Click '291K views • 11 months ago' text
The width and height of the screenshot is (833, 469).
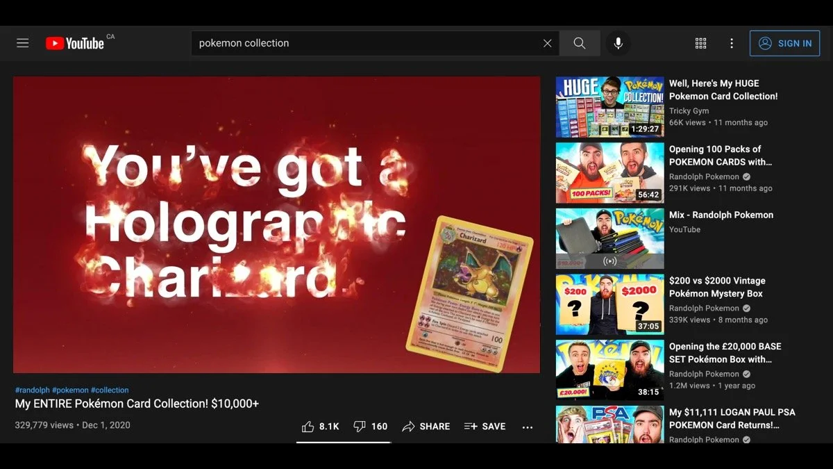tap(721, 188)
